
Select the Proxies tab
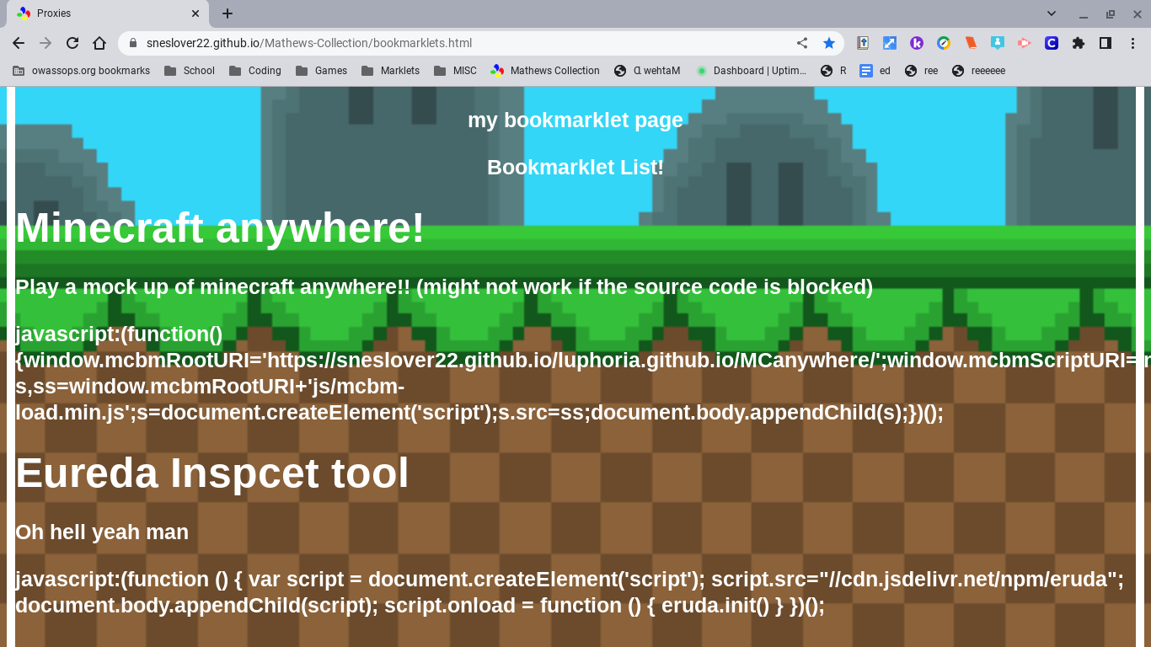108,13
